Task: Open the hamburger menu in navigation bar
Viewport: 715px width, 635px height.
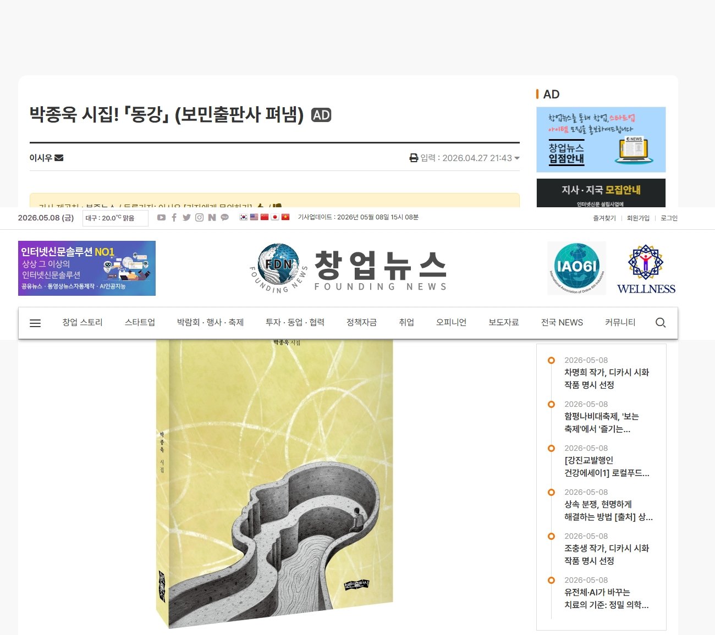Action: click(35, 323)
